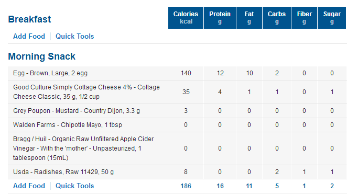Click the 186 total calories value
347x195 pixels.
tap(186, 186)
